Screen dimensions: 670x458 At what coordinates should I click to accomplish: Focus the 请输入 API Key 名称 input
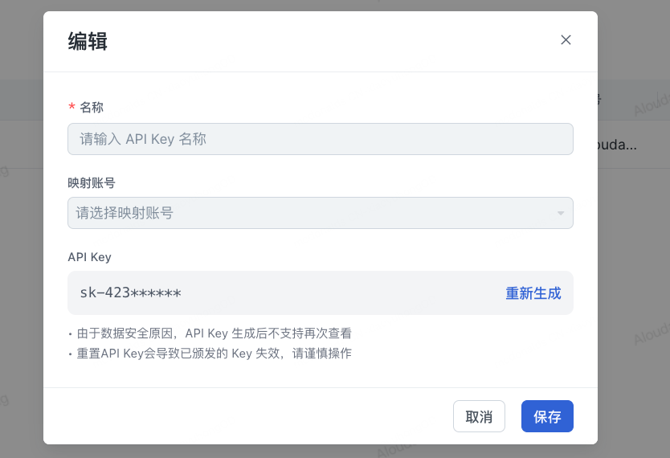click(320, 139)
